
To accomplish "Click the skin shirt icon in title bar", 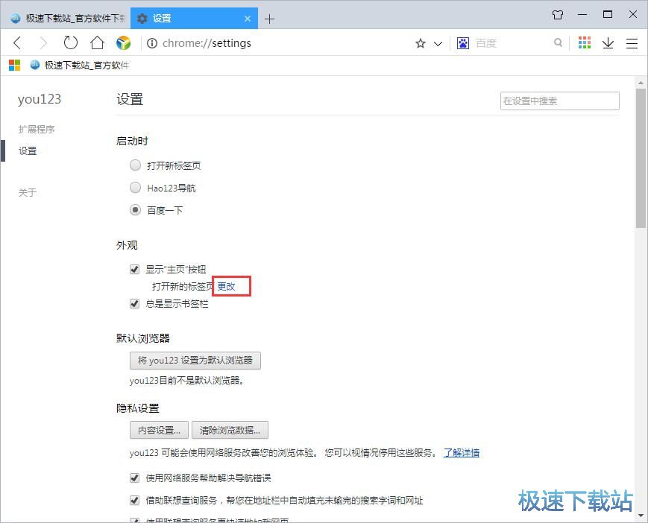I will point(558,15).
